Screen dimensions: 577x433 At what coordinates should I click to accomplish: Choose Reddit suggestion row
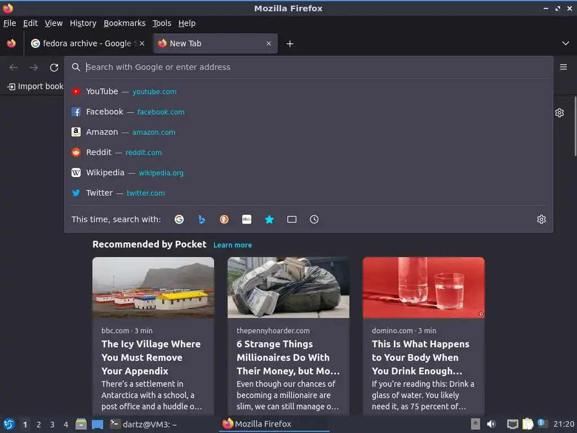tap(308, 152)
